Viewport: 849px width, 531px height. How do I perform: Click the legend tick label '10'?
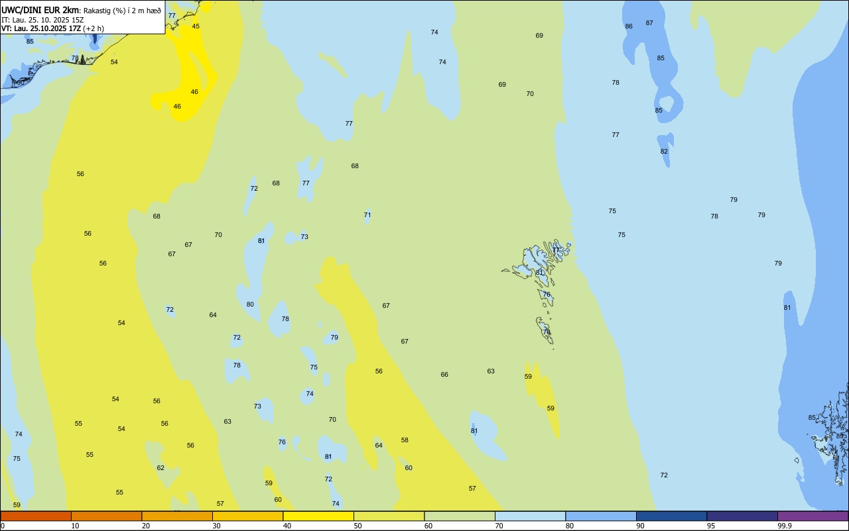[x=75, y=526]
